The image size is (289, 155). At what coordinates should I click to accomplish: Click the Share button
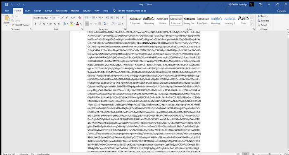[282, 11]
